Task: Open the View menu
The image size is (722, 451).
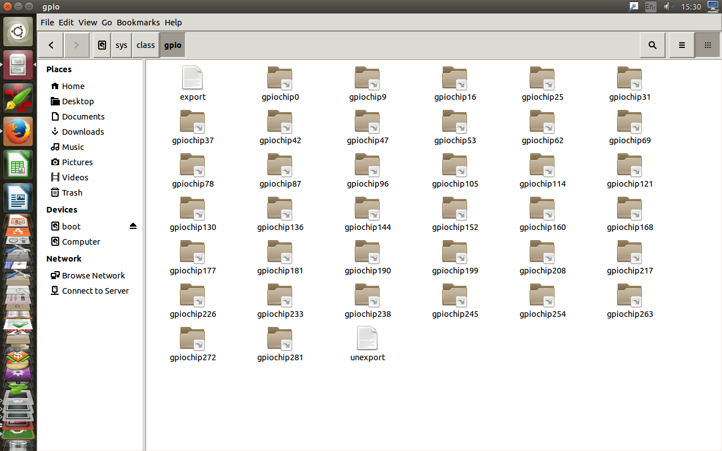Action: tap(87, 23)
